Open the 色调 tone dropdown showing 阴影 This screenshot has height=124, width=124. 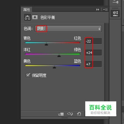pyautogui.click(x=68, y=29)
